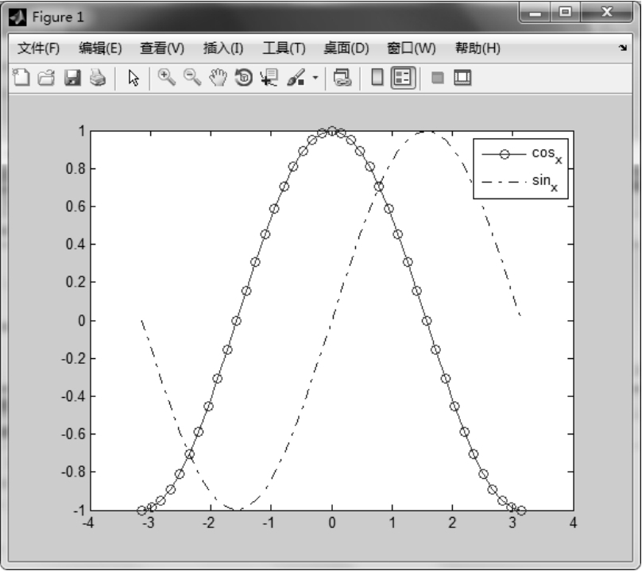Open the 插入(I) menu

[x=223, y=48]
